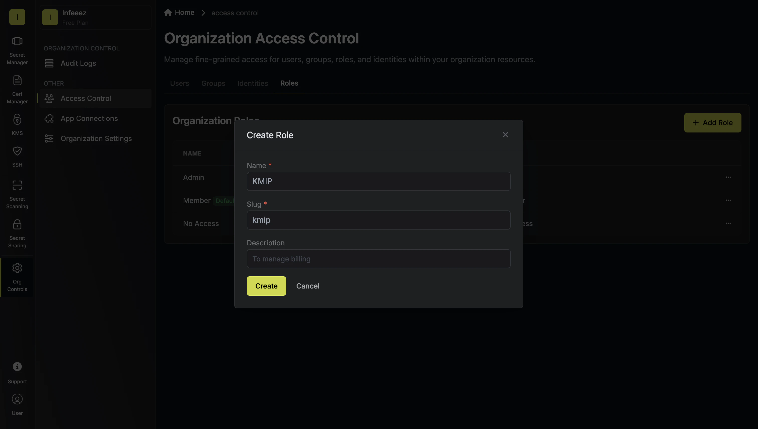The width and height of the screenshot is (758, 429).
Task: Click the Add Role button
Action: pyautogui.click(x=713, y=123)
